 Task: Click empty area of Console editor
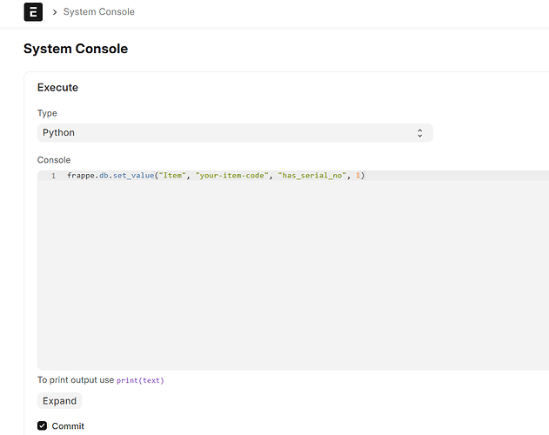tap(287, 278)
